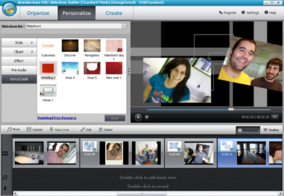This screenshot has width=284, height=196.
Task: Click the music track note icon
Action: point(5,177)
